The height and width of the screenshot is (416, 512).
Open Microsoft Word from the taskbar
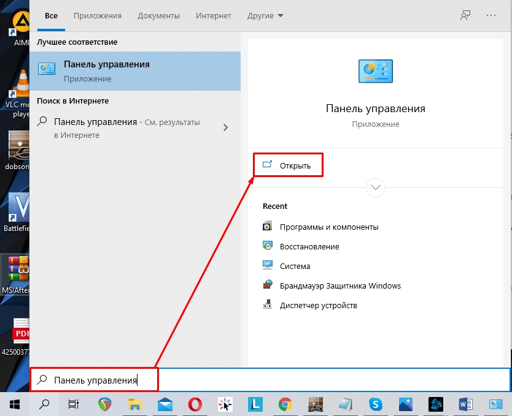tap(465, 404)
